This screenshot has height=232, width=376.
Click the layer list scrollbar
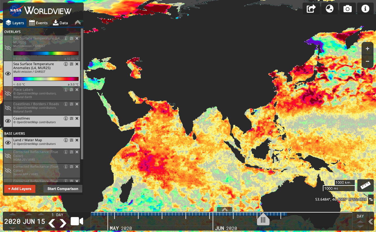(82, 94)
